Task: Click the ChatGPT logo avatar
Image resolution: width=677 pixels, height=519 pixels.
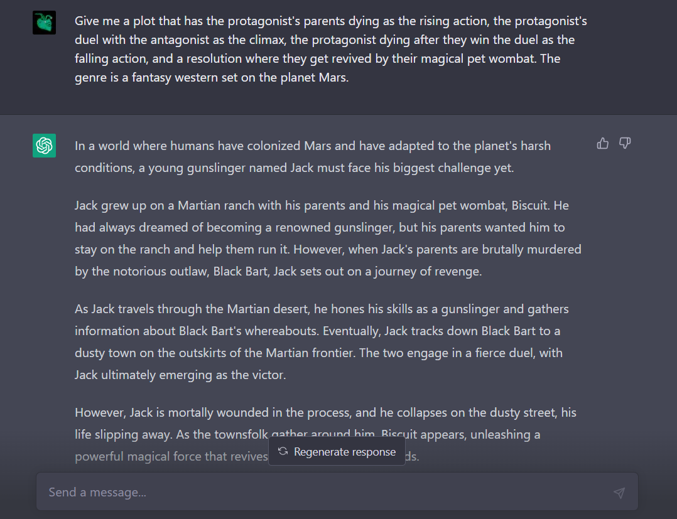Action: pos(45,146)
